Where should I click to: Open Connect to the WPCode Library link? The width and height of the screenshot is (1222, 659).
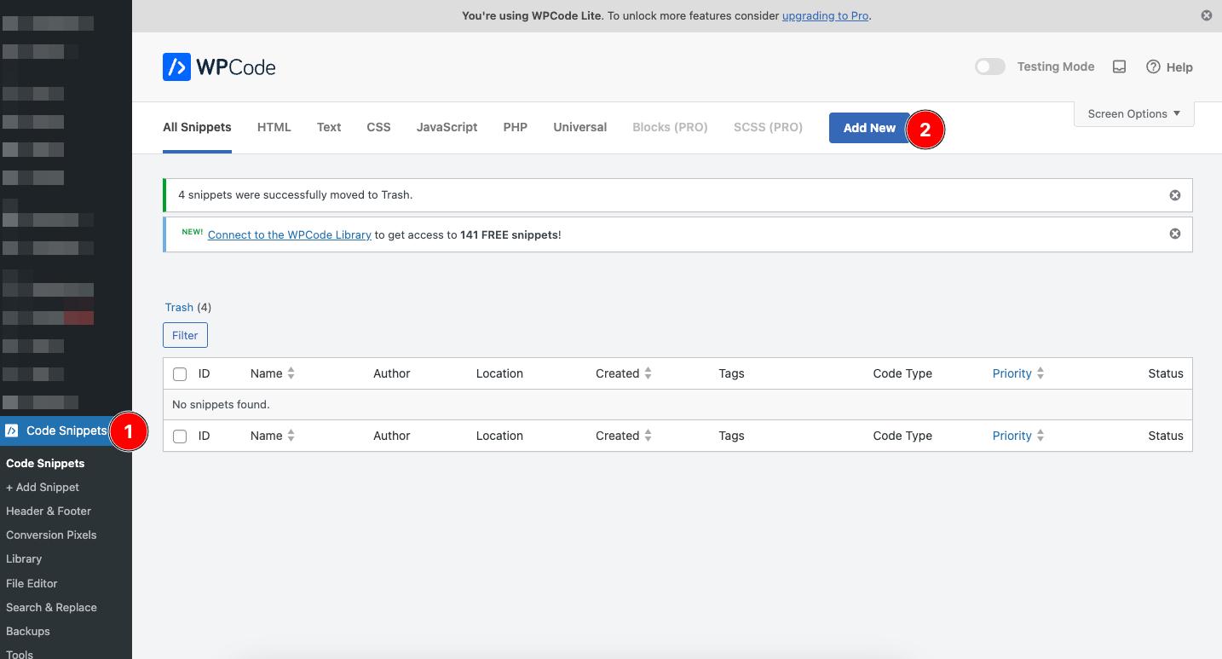[290, 234]
